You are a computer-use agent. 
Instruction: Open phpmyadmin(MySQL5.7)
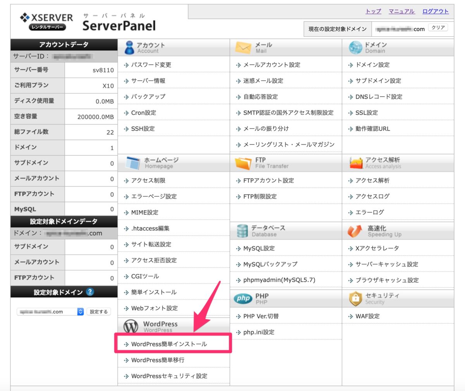click(x=279, y=280)
